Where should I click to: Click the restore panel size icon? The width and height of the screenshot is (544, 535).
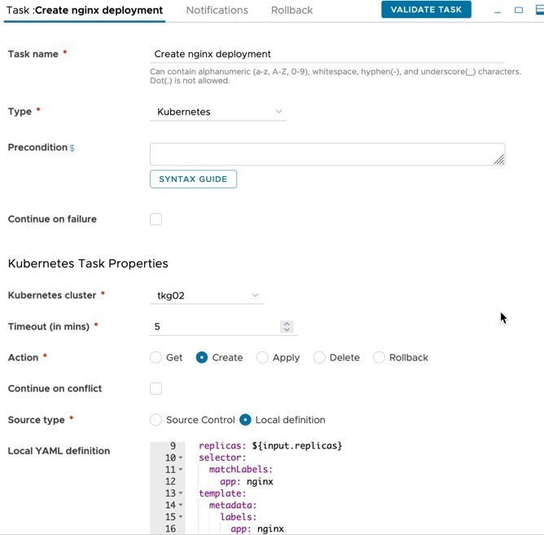518,10
